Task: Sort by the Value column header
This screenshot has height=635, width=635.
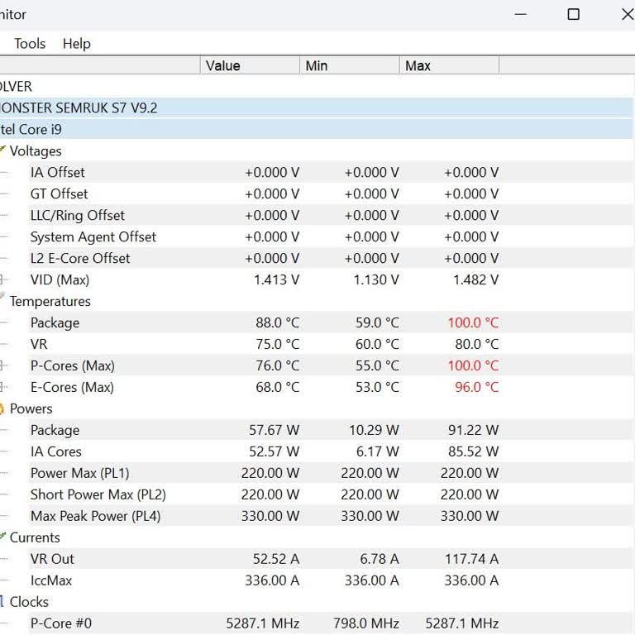Action: pyautogui.click(x=249, y=65)
